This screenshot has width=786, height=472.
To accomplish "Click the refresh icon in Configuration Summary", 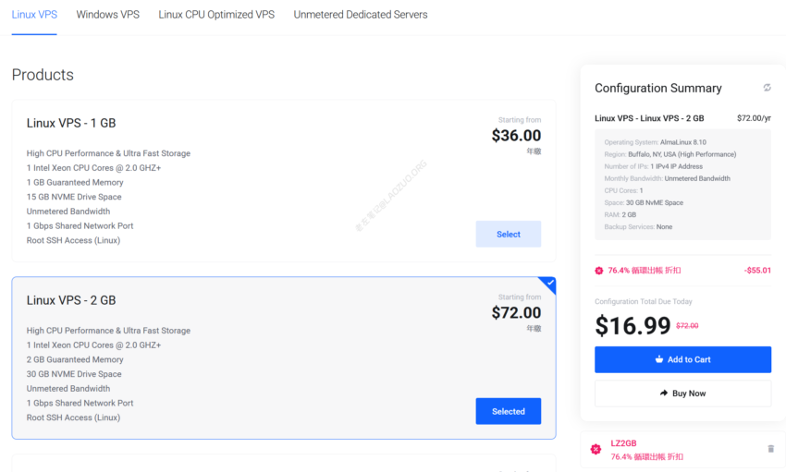I will [x=767, y=88].
